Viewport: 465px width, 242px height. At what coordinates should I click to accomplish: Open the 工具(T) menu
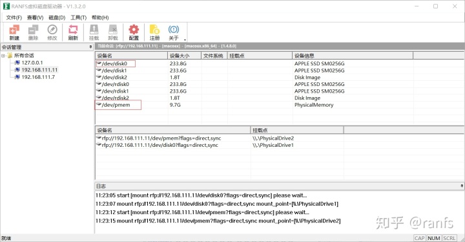tap(79, 17)
